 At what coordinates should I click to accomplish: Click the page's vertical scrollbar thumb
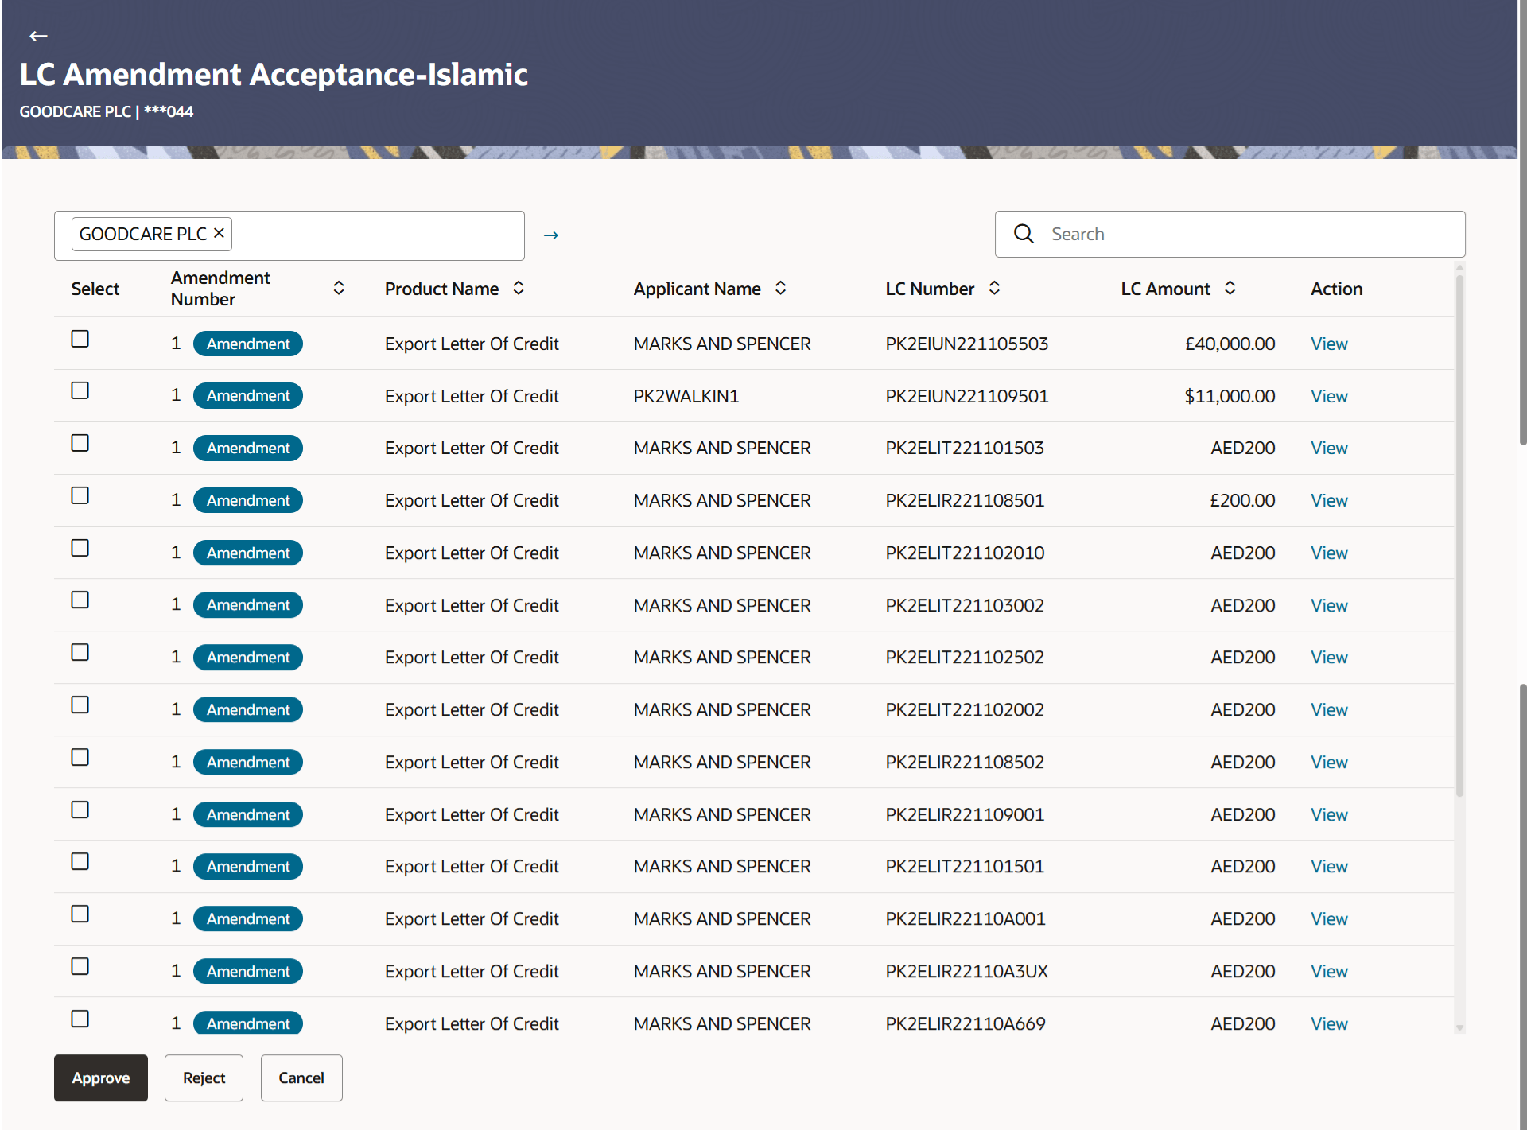pyautogui.click(x=1522, y=223)
